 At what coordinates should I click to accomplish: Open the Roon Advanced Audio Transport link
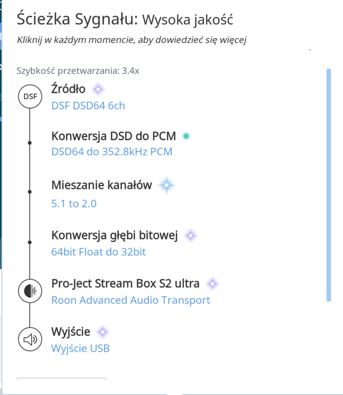[131, 300]
